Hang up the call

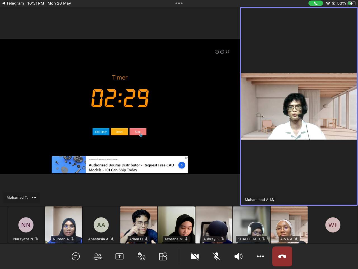point(282,256)
